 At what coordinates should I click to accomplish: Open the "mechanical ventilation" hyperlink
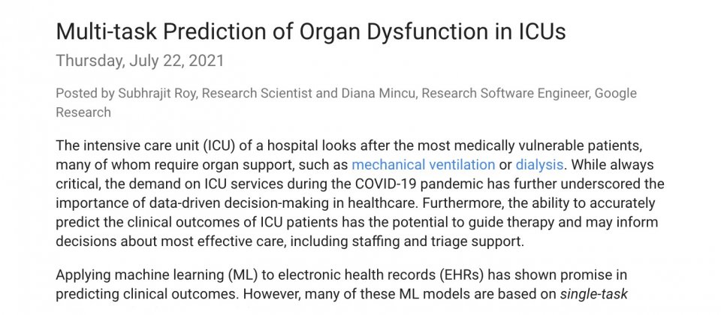coord(423,164)
